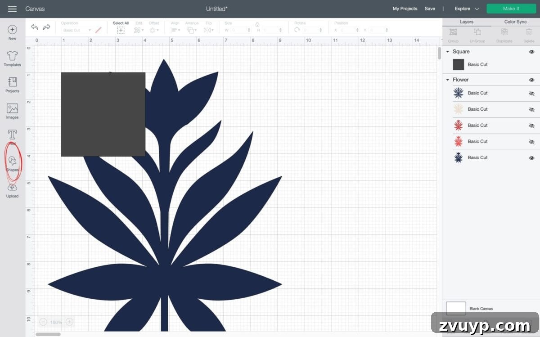Hide the only visible Flower sub-layer
This screenshot has height=337, width=540.
tap(531, 158)
